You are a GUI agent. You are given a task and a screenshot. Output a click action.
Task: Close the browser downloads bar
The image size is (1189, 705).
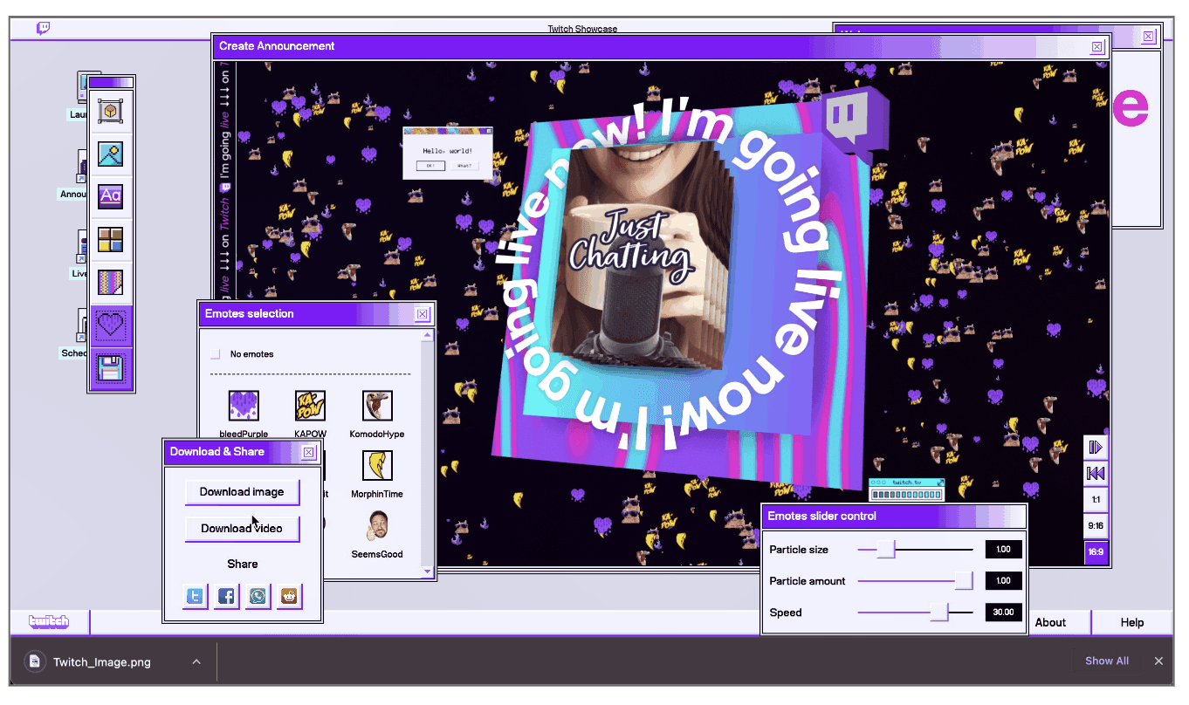pyautogui.click(x=1158, y=661)
